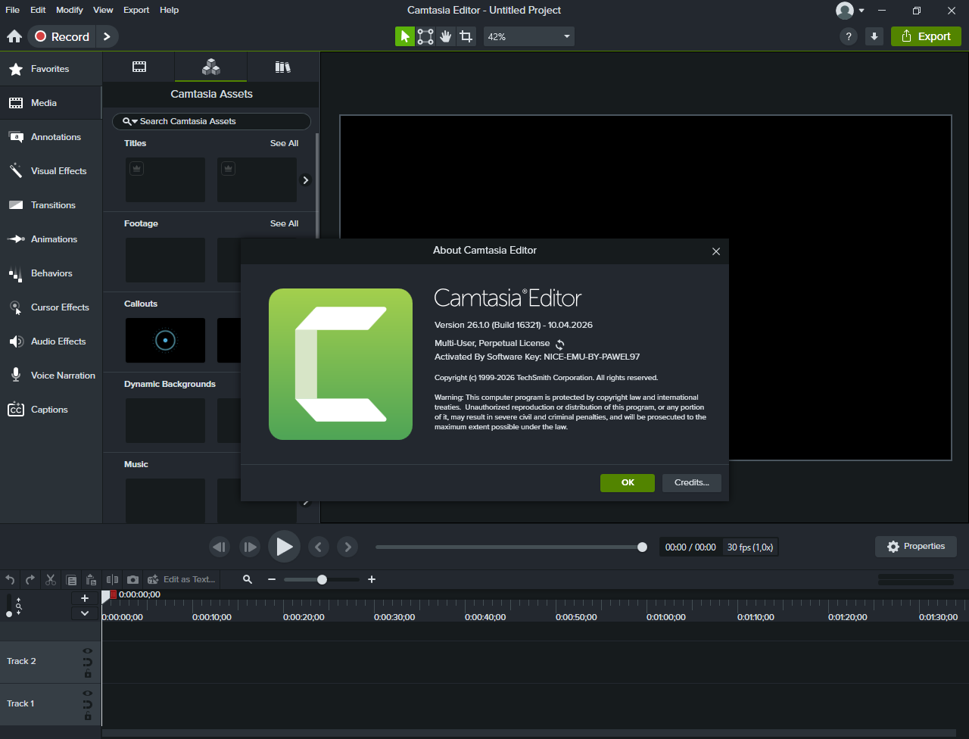Hide Track 1 with its eye icon
Viewport: 969px width, 739px height.
tap(88, 694)
